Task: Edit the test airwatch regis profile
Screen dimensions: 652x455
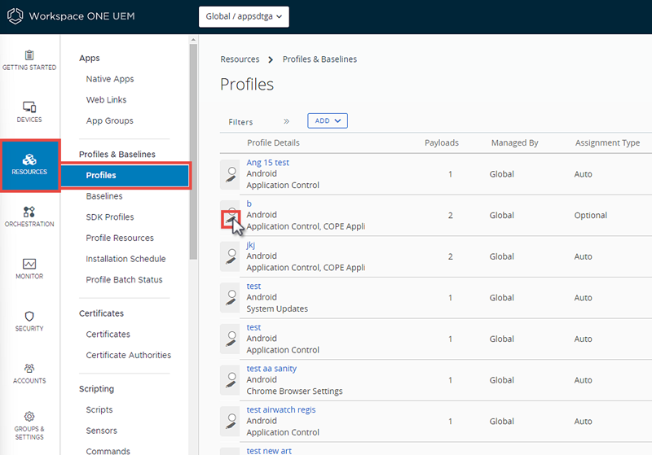Action: point(231,426)
